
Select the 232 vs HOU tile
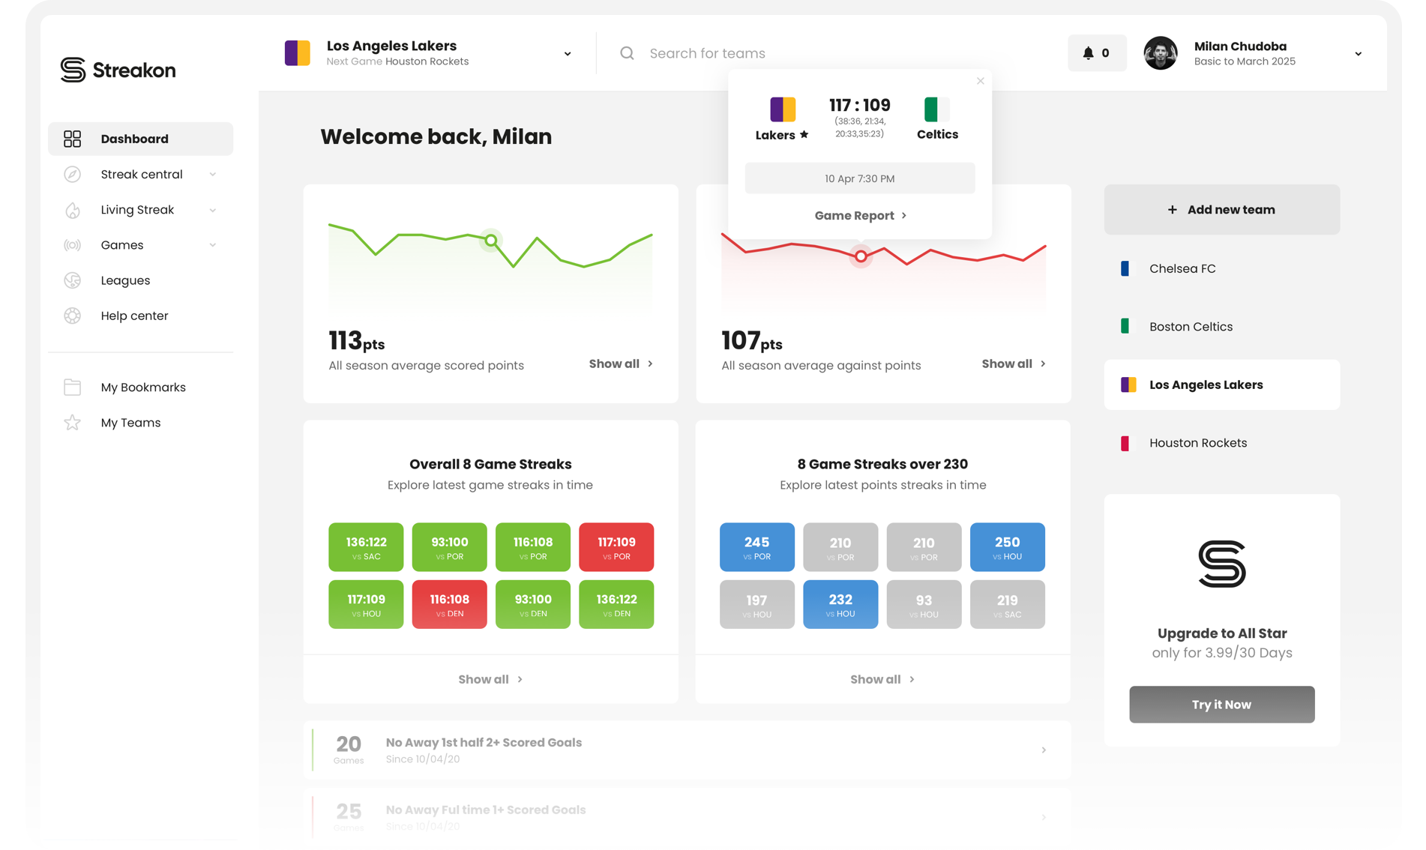[840, 604]
